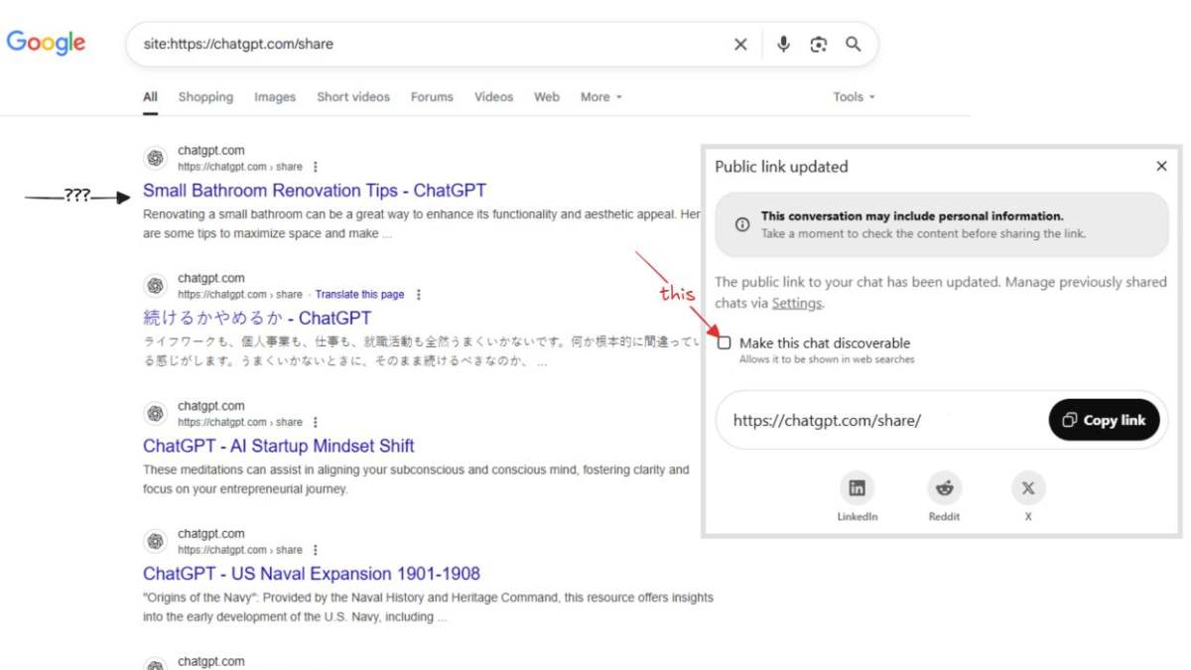Enable Make this chat discoverable checkbox
Viewport: 1191px width, 670px height.
[725, 342]
